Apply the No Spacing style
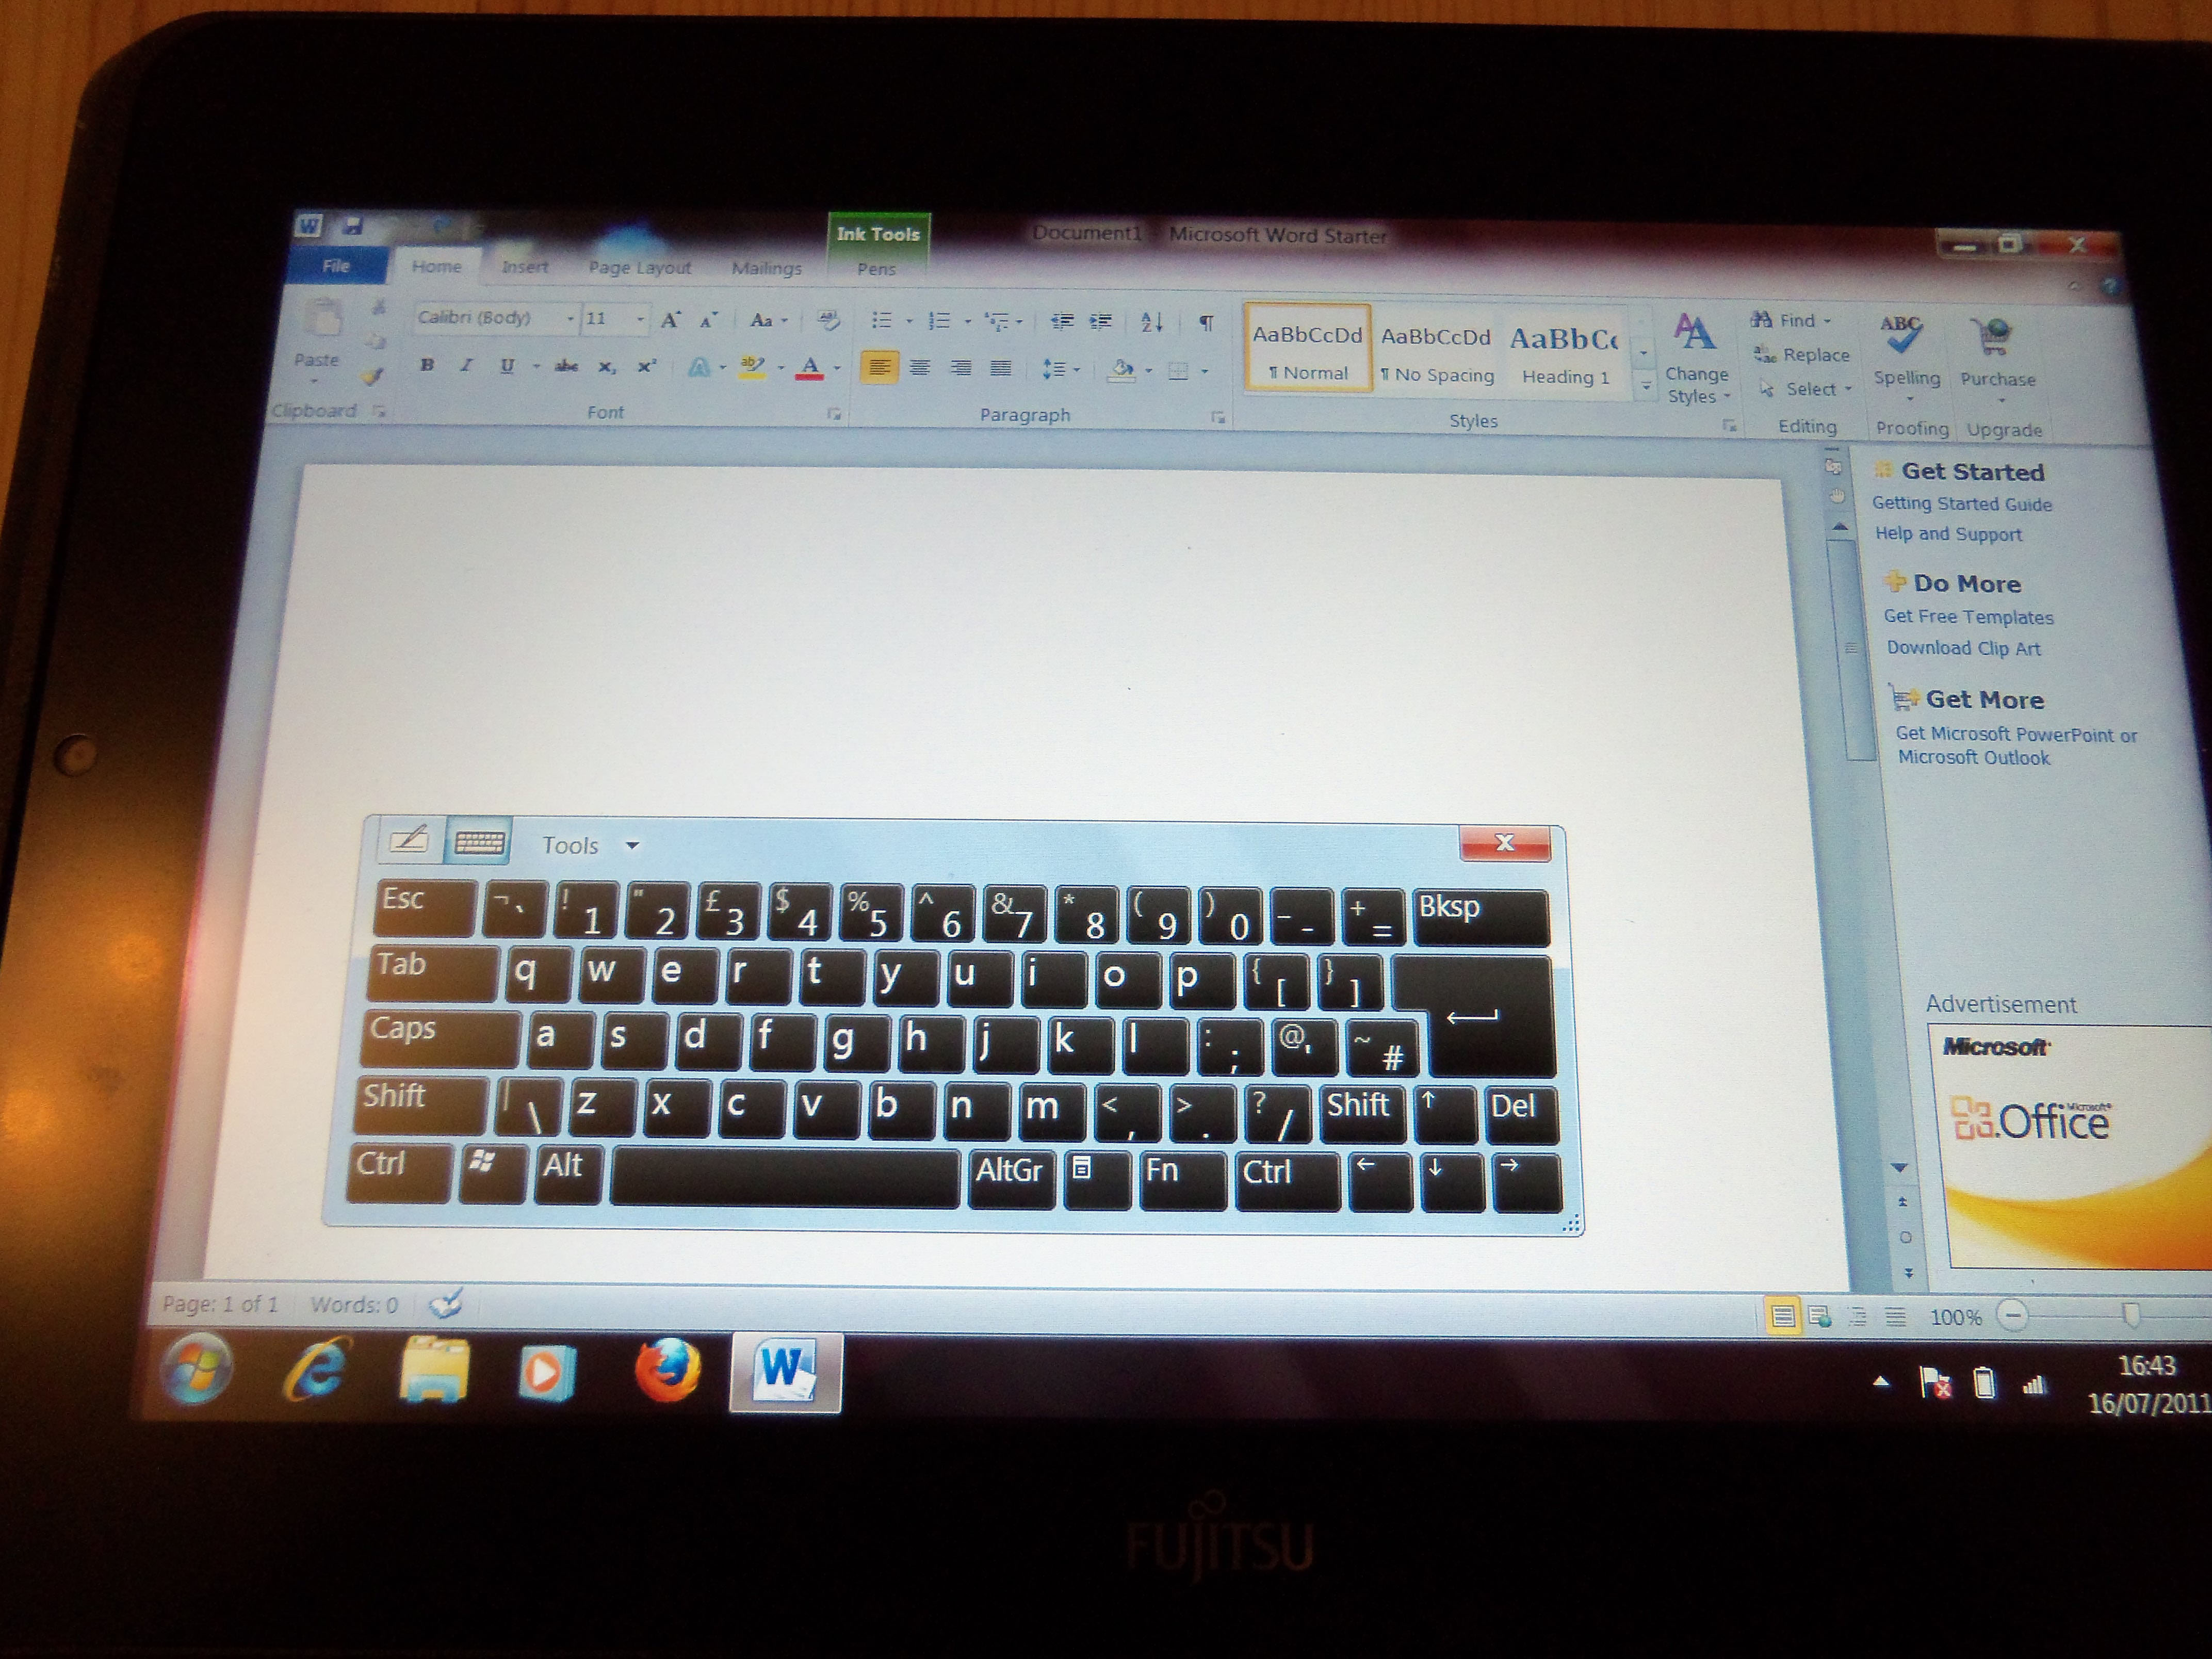Viewport: 2212px width, 1659px height. click(x=1437, y=352)
